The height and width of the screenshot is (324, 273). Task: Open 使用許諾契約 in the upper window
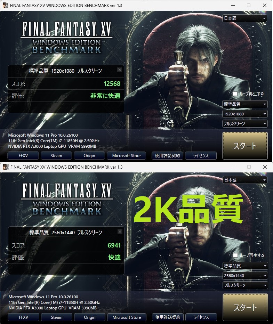pyautogui.click(x=167, y=156)
